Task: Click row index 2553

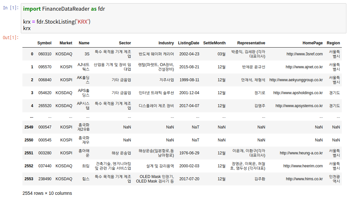Action: click(29, 179)
